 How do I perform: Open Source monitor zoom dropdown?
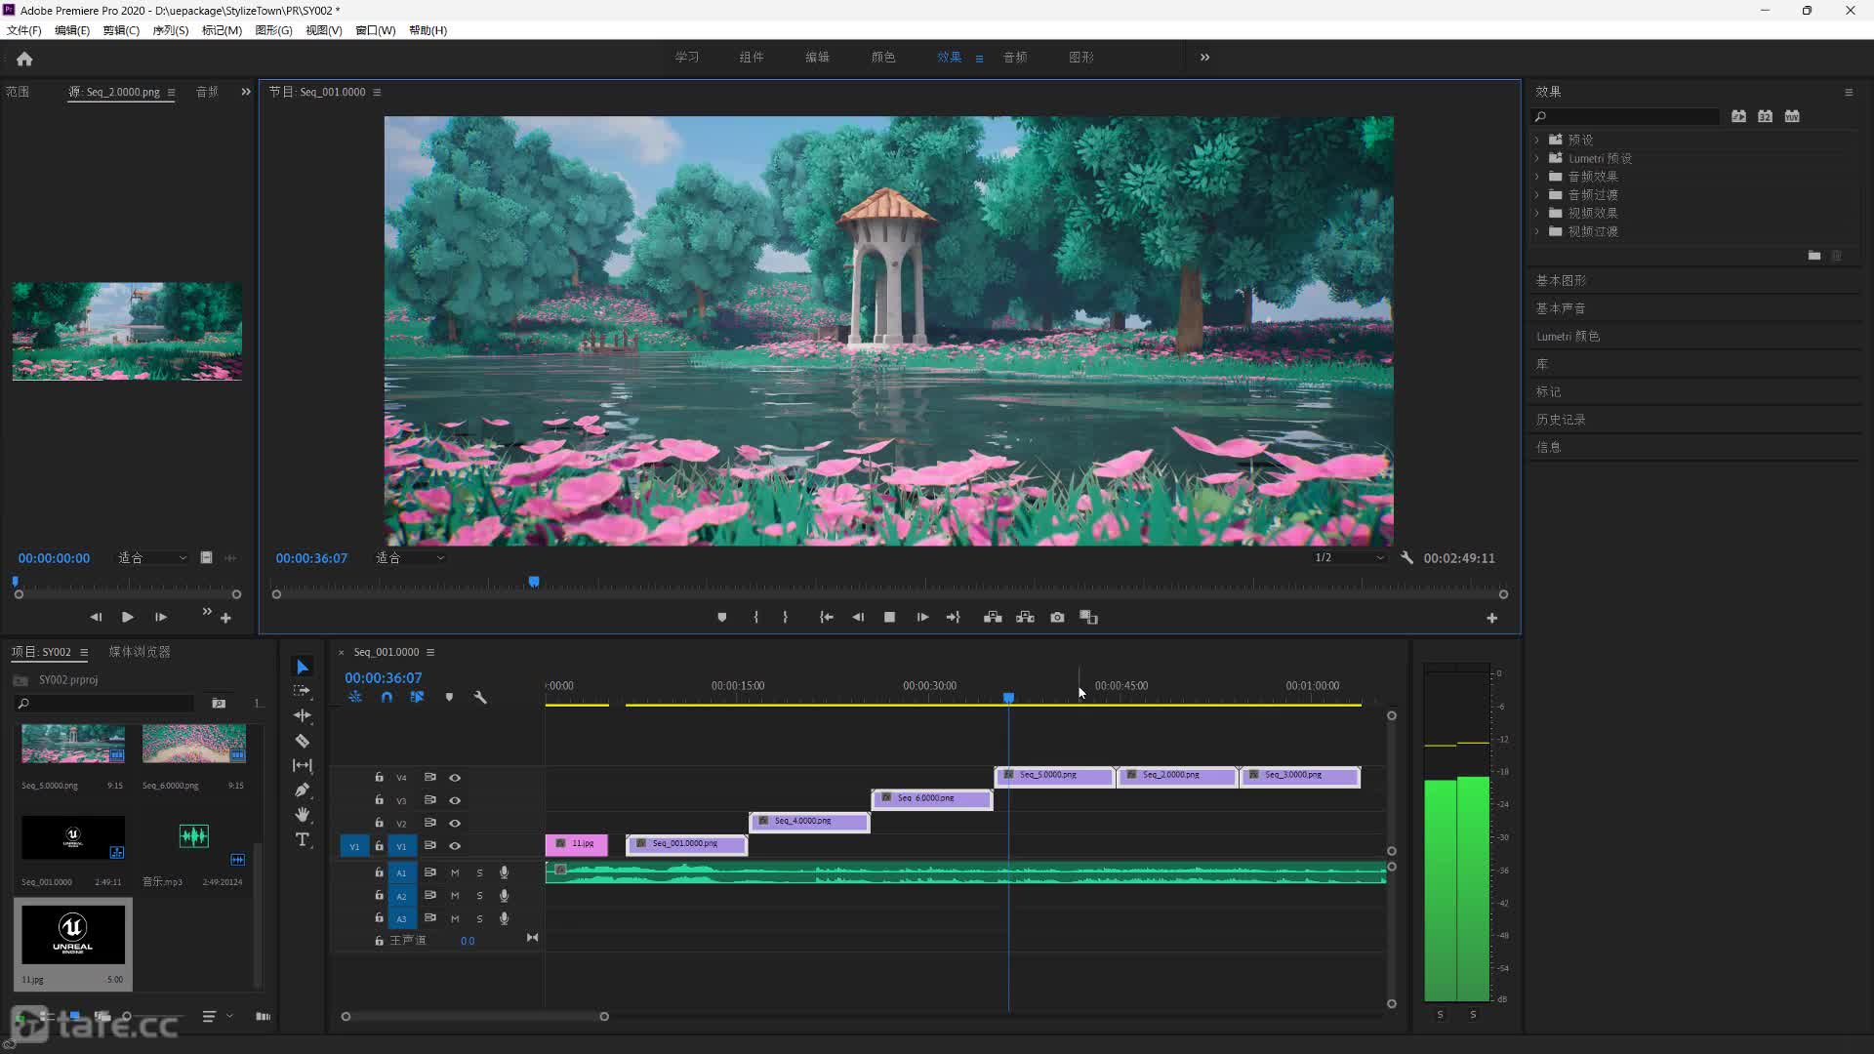pos(153,558)
